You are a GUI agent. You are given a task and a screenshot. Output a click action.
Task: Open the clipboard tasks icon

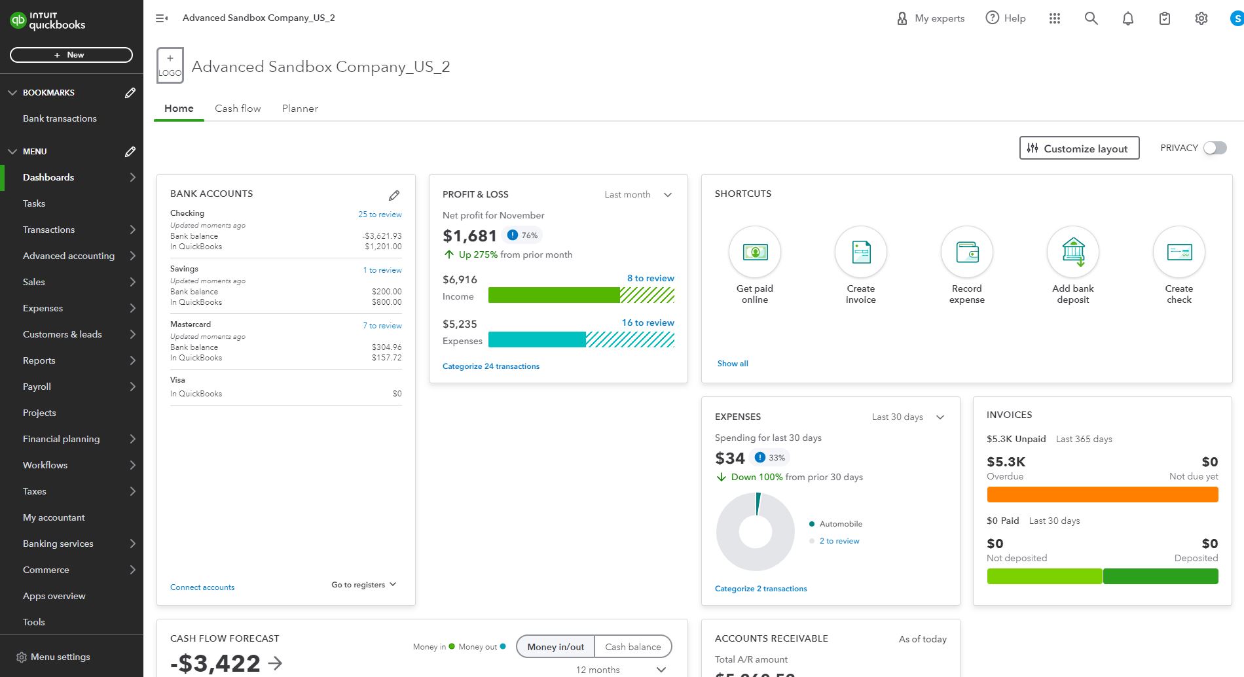click(1164, 18)
